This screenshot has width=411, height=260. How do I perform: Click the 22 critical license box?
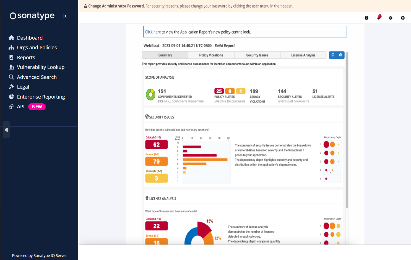pos(157,226)
